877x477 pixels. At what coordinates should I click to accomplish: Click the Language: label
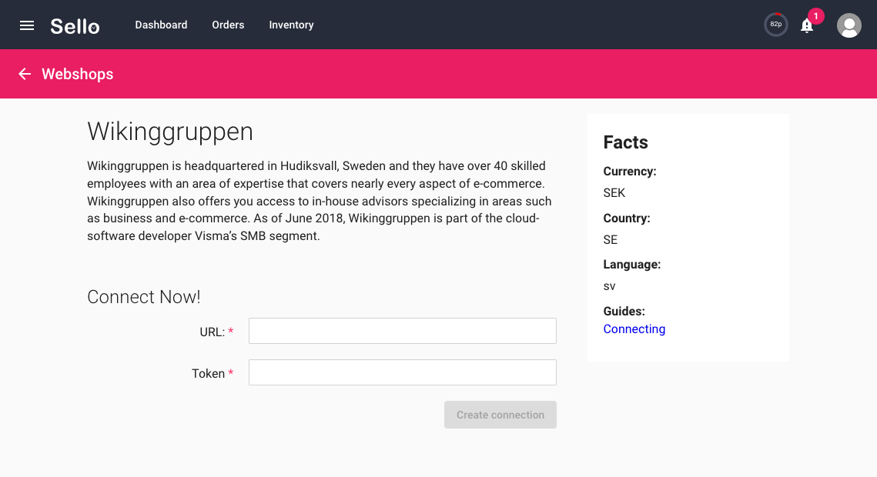point(632,265)
